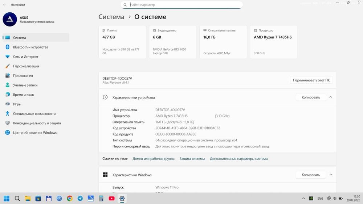The image size is (363, 204).
Task: Copy device specifications with Копировать
Action: click(x=311, y=97)
